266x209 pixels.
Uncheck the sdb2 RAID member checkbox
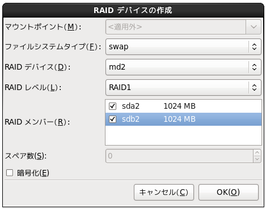point(112,119)
